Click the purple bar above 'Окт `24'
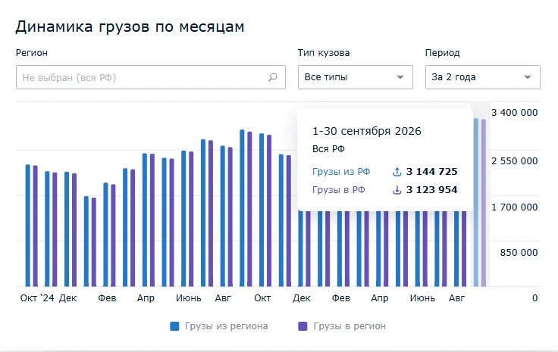 pos(35,226)
